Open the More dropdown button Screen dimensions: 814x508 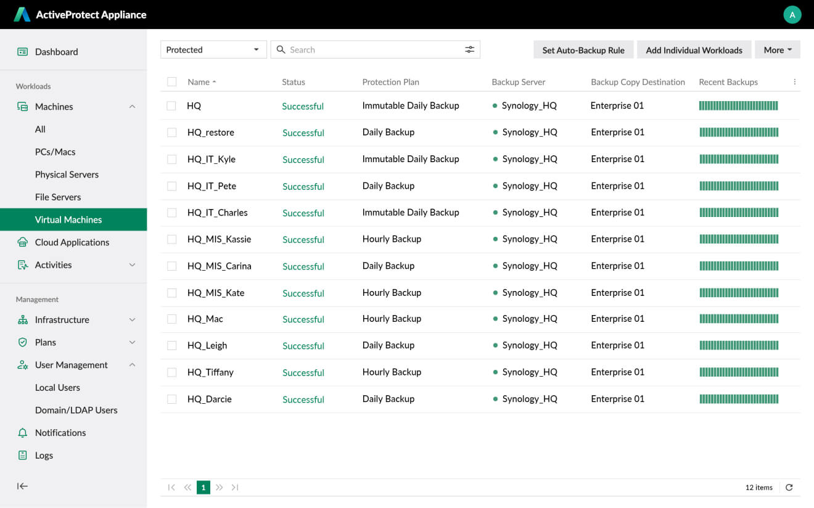pos(777,50)
